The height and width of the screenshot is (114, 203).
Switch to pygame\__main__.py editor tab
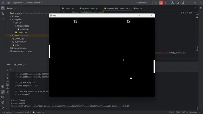[89, 8]
